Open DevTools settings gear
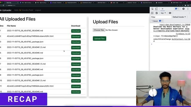Image resolution: width=191 pixels, height=107 pixels. click(183, 9)
